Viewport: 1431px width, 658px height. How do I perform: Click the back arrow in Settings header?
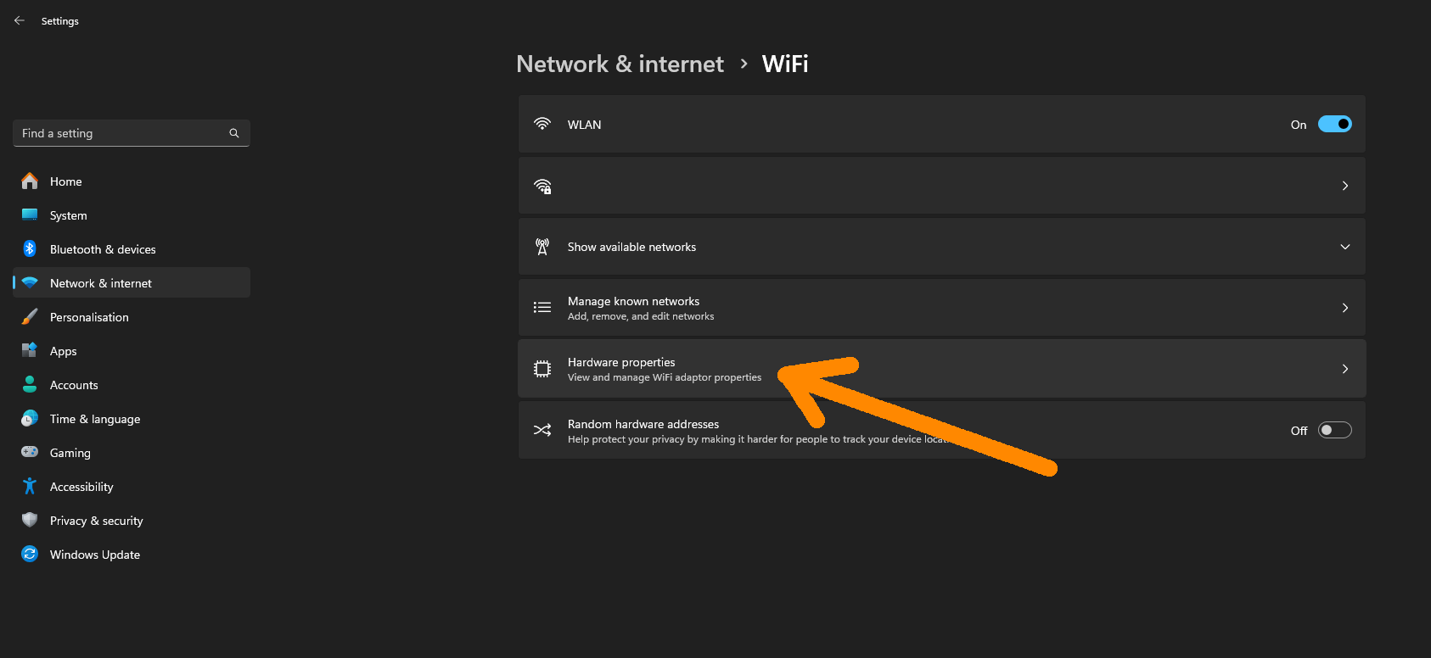(x=20, y=20)
